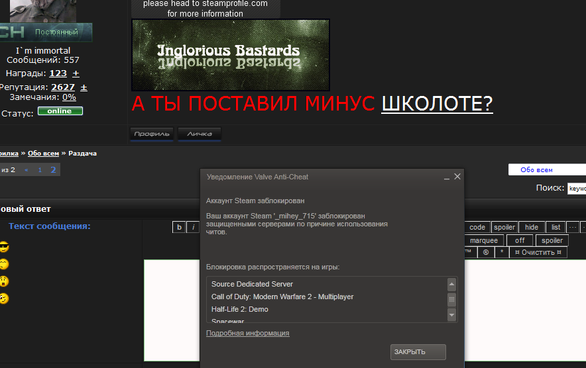Select Call of Duty: Modern Warfare 2 - Multiplayer
The image size is (586, 368).
click(x=282, y=297)
